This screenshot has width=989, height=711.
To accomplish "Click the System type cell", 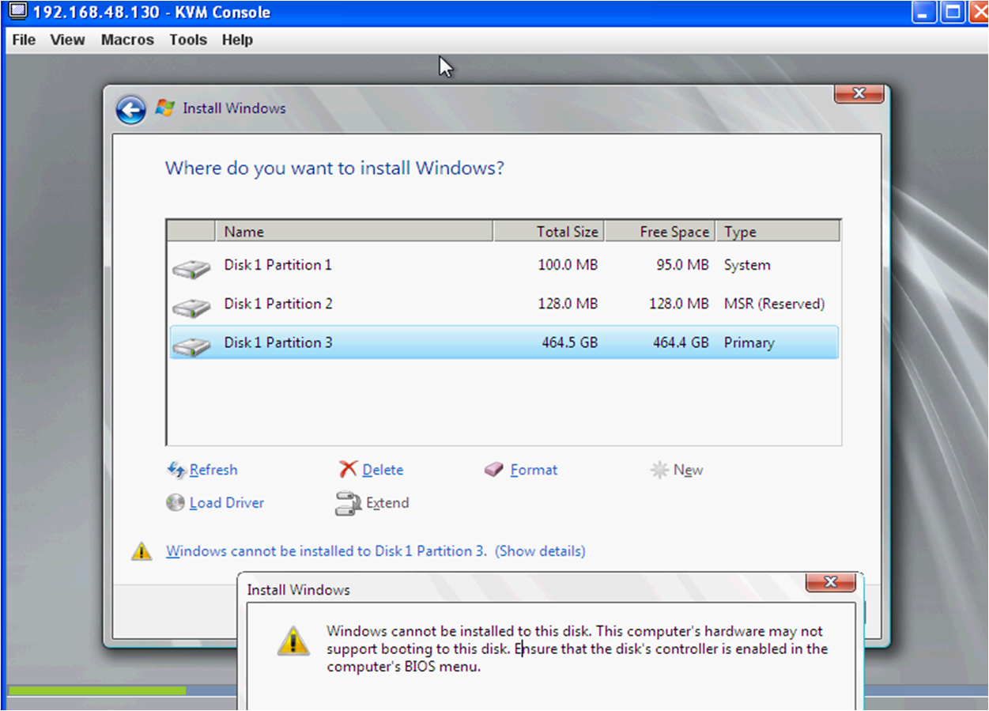I will coord(747,265).
